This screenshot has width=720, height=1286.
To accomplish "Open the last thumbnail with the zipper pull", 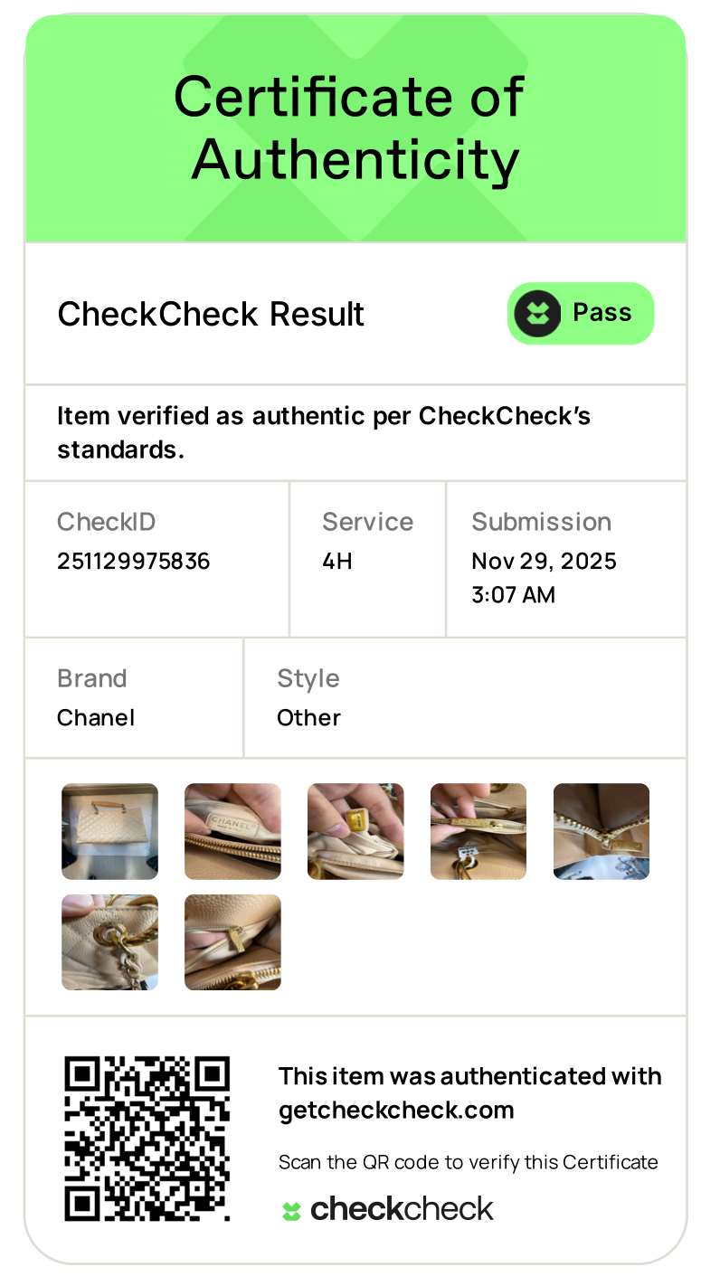I will coord(232,942).
